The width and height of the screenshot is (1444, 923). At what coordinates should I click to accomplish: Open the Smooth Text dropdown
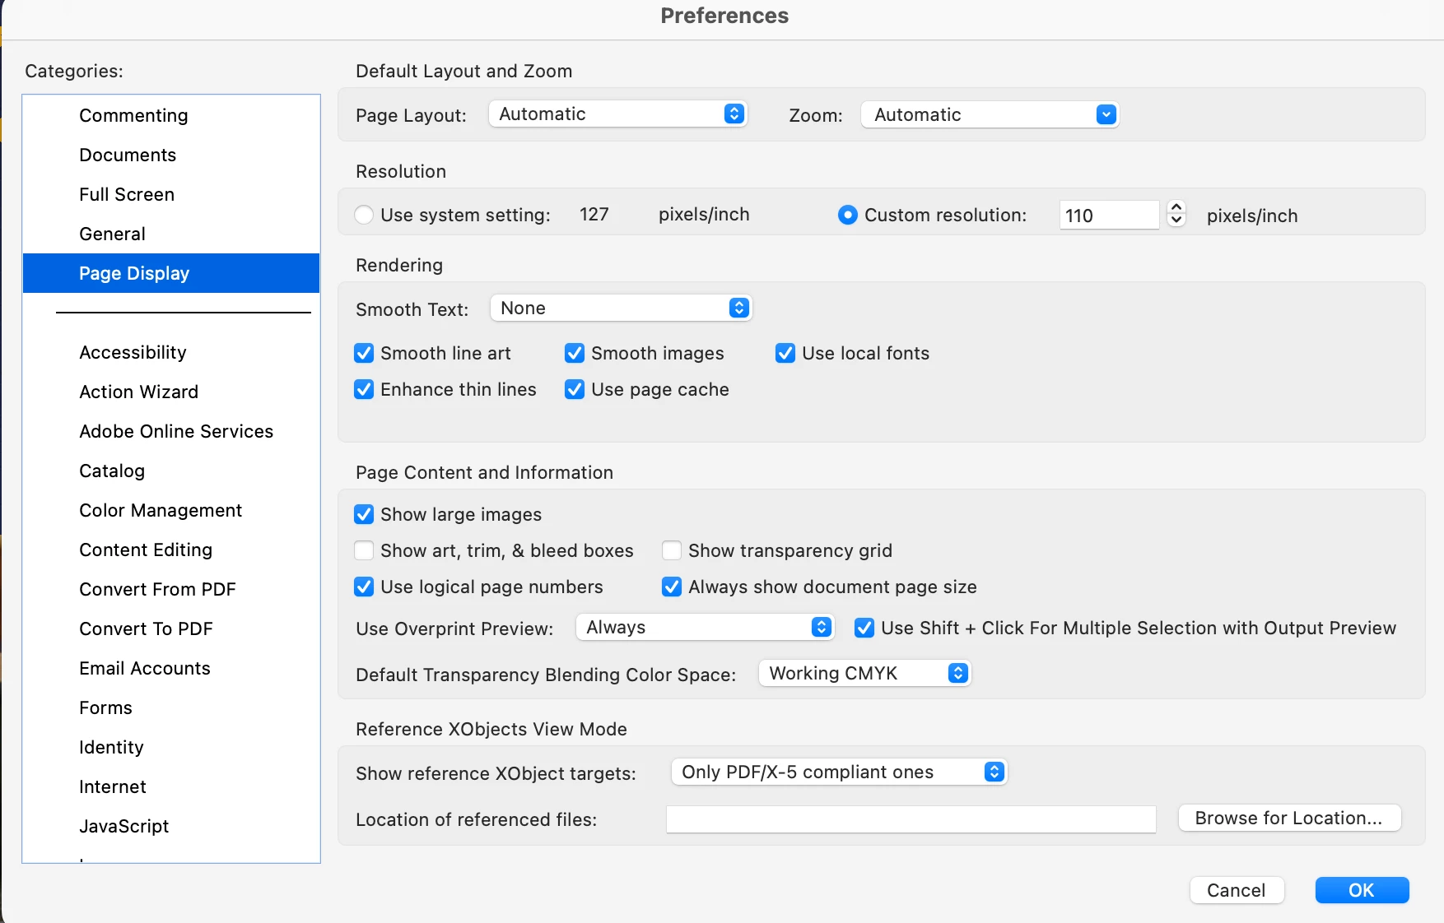point(621,308)
